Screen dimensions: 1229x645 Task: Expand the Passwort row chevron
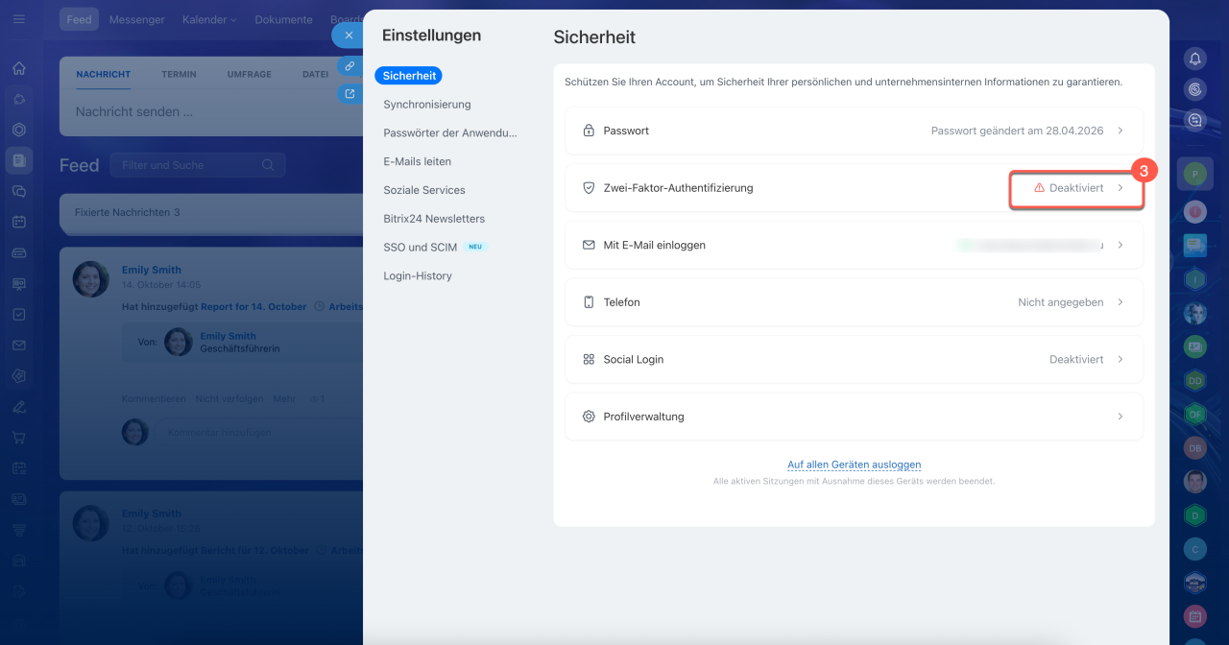1121,131
